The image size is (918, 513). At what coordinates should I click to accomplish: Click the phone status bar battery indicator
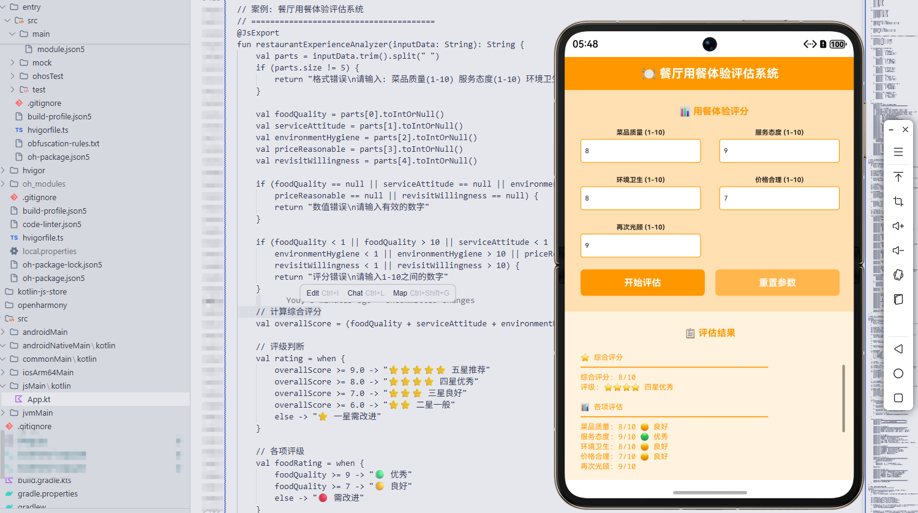838,44
